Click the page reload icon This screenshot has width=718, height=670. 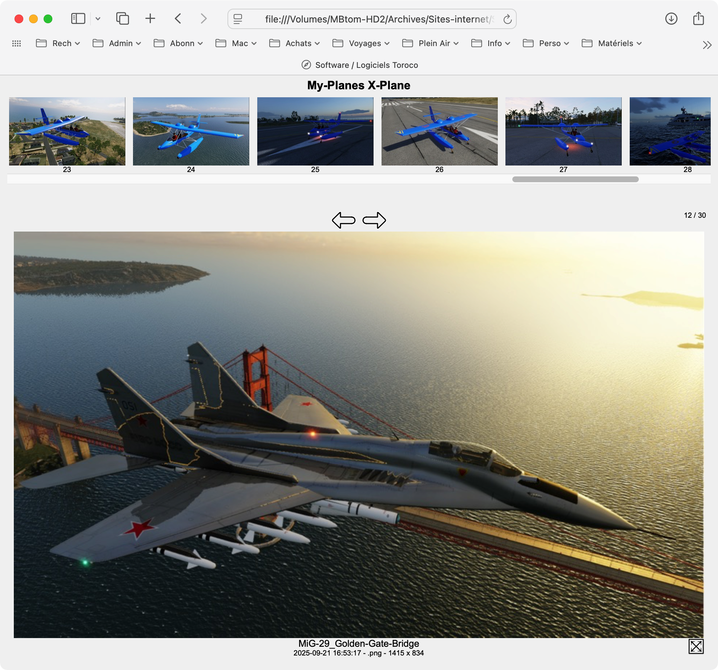[507, 19]
